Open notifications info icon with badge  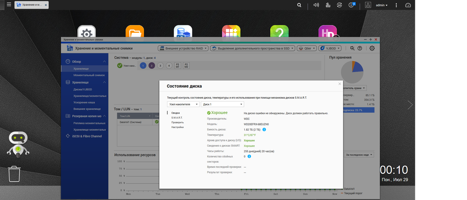coord(351,5)
